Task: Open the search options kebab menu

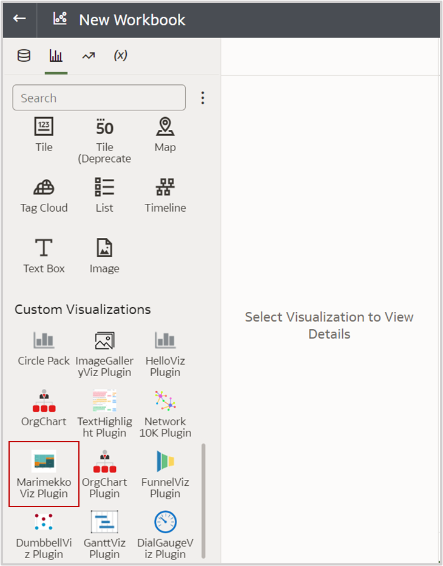Action: (203, 98)
